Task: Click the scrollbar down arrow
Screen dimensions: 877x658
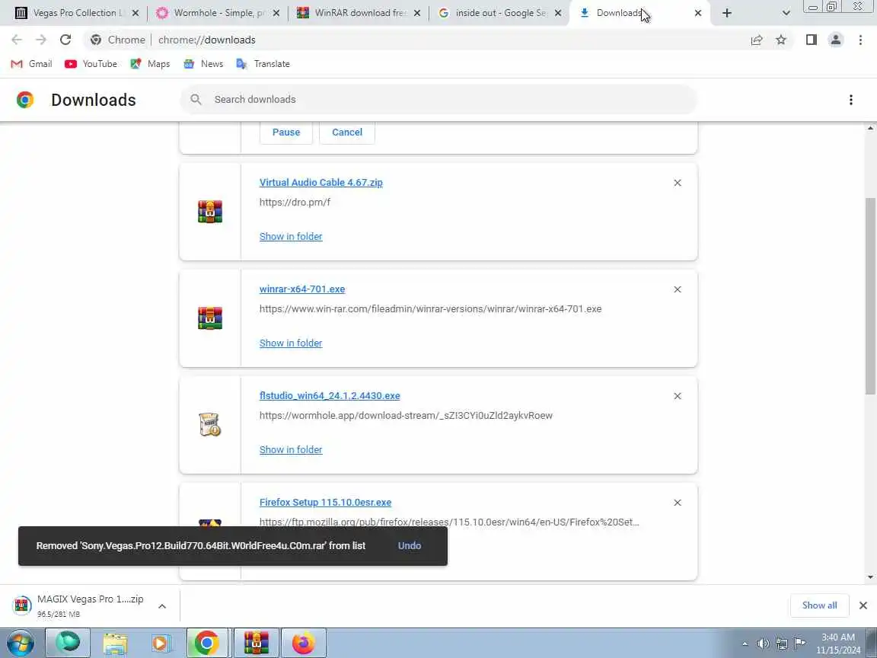Action: (870, 577)
